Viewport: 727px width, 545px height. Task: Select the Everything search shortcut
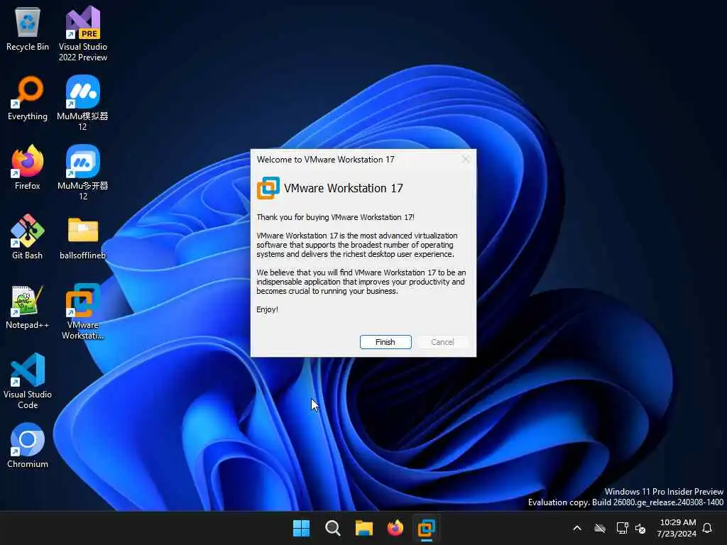28,99
